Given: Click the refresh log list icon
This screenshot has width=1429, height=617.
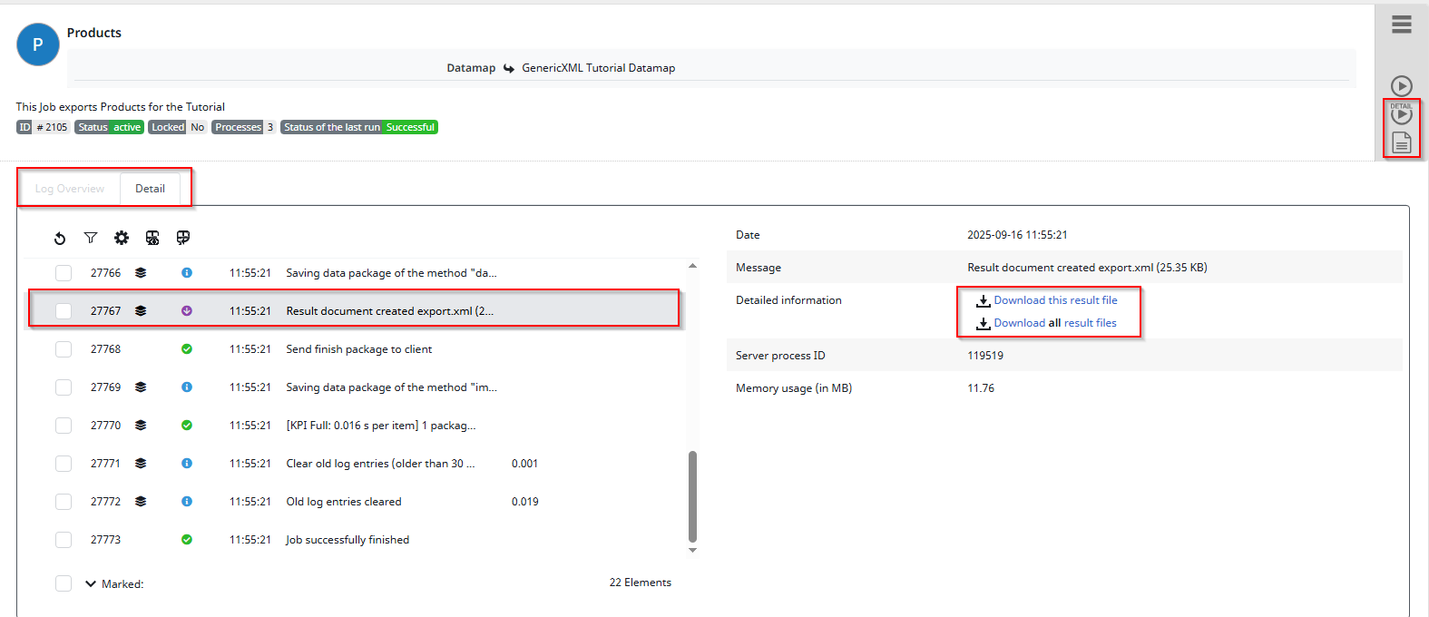Looking at the screenshot, I should point(60,239).
